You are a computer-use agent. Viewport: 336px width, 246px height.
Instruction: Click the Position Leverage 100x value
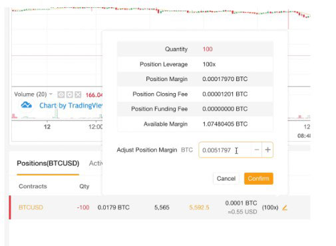209,64
